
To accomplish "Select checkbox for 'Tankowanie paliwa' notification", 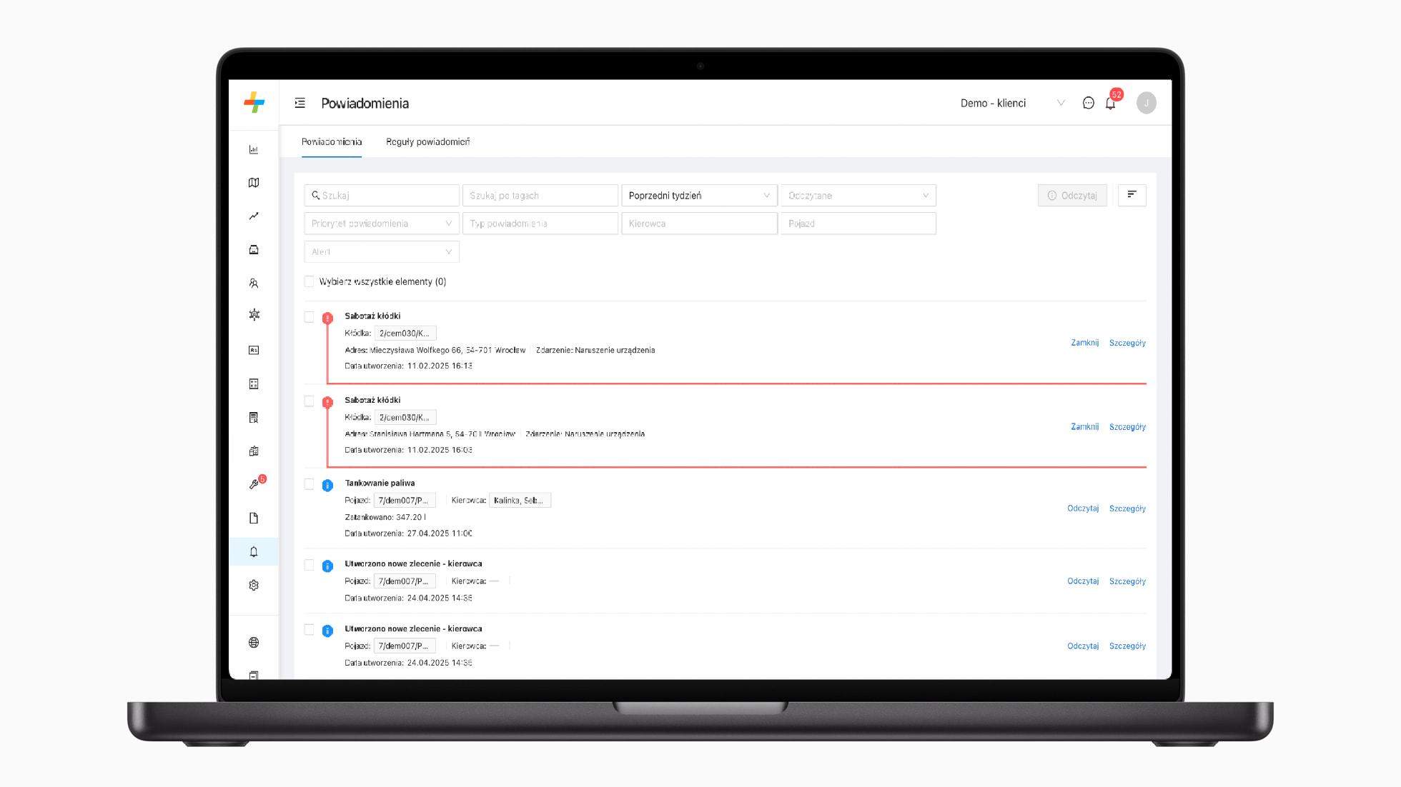I will coord(309,484).
